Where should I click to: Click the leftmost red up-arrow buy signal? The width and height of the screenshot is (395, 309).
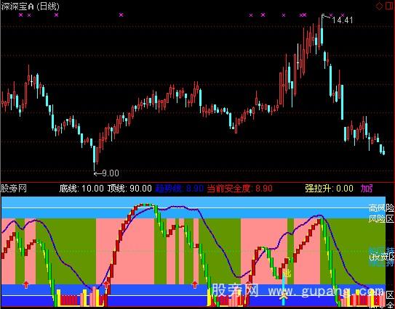click(x=26, y=284)
